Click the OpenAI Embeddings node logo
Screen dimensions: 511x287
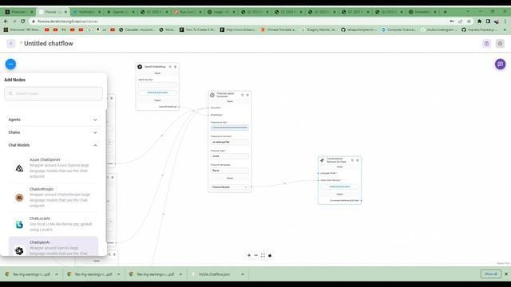click(x=140, y=67)
